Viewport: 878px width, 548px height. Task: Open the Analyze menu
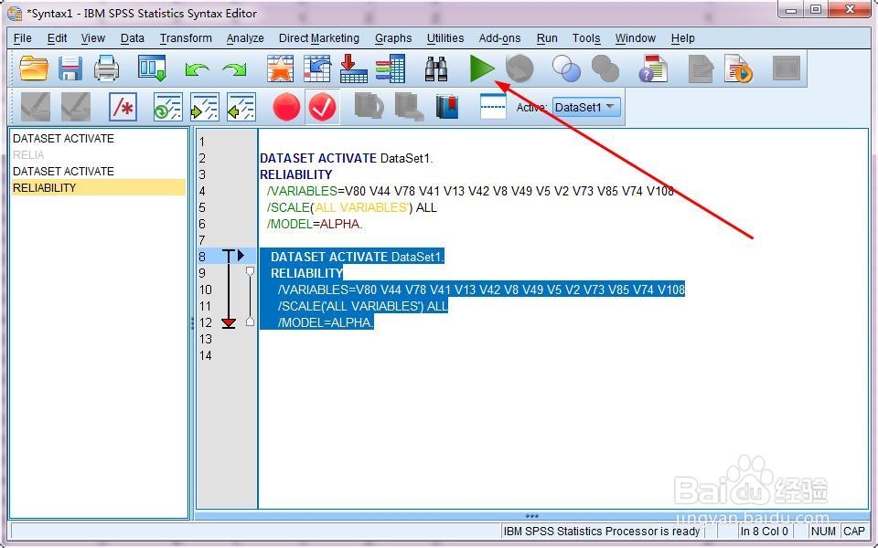tap(245, 38)
